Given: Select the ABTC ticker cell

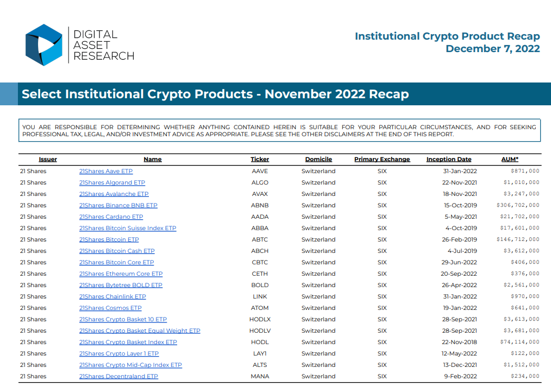Looking at the screenshot, I should 260,240.
